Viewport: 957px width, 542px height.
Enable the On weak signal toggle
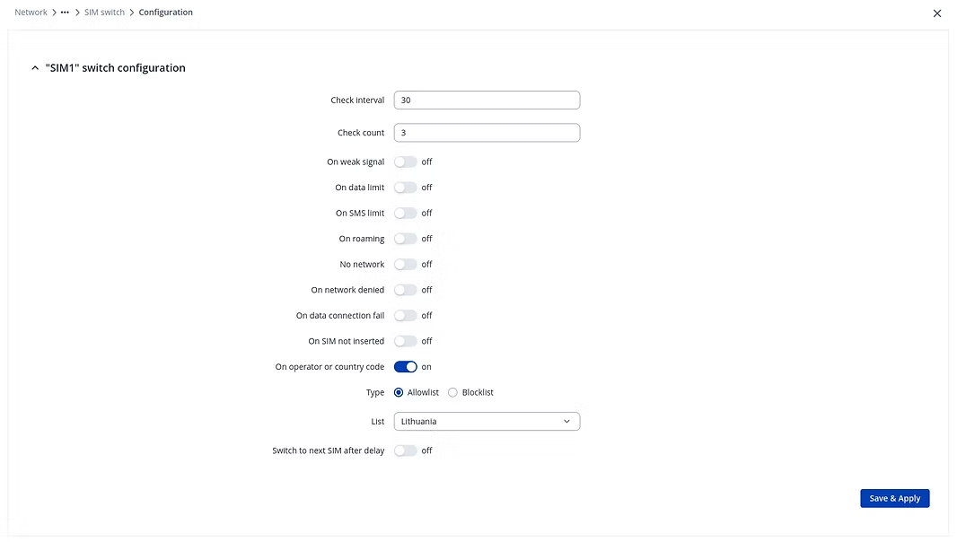pos(406,162)
